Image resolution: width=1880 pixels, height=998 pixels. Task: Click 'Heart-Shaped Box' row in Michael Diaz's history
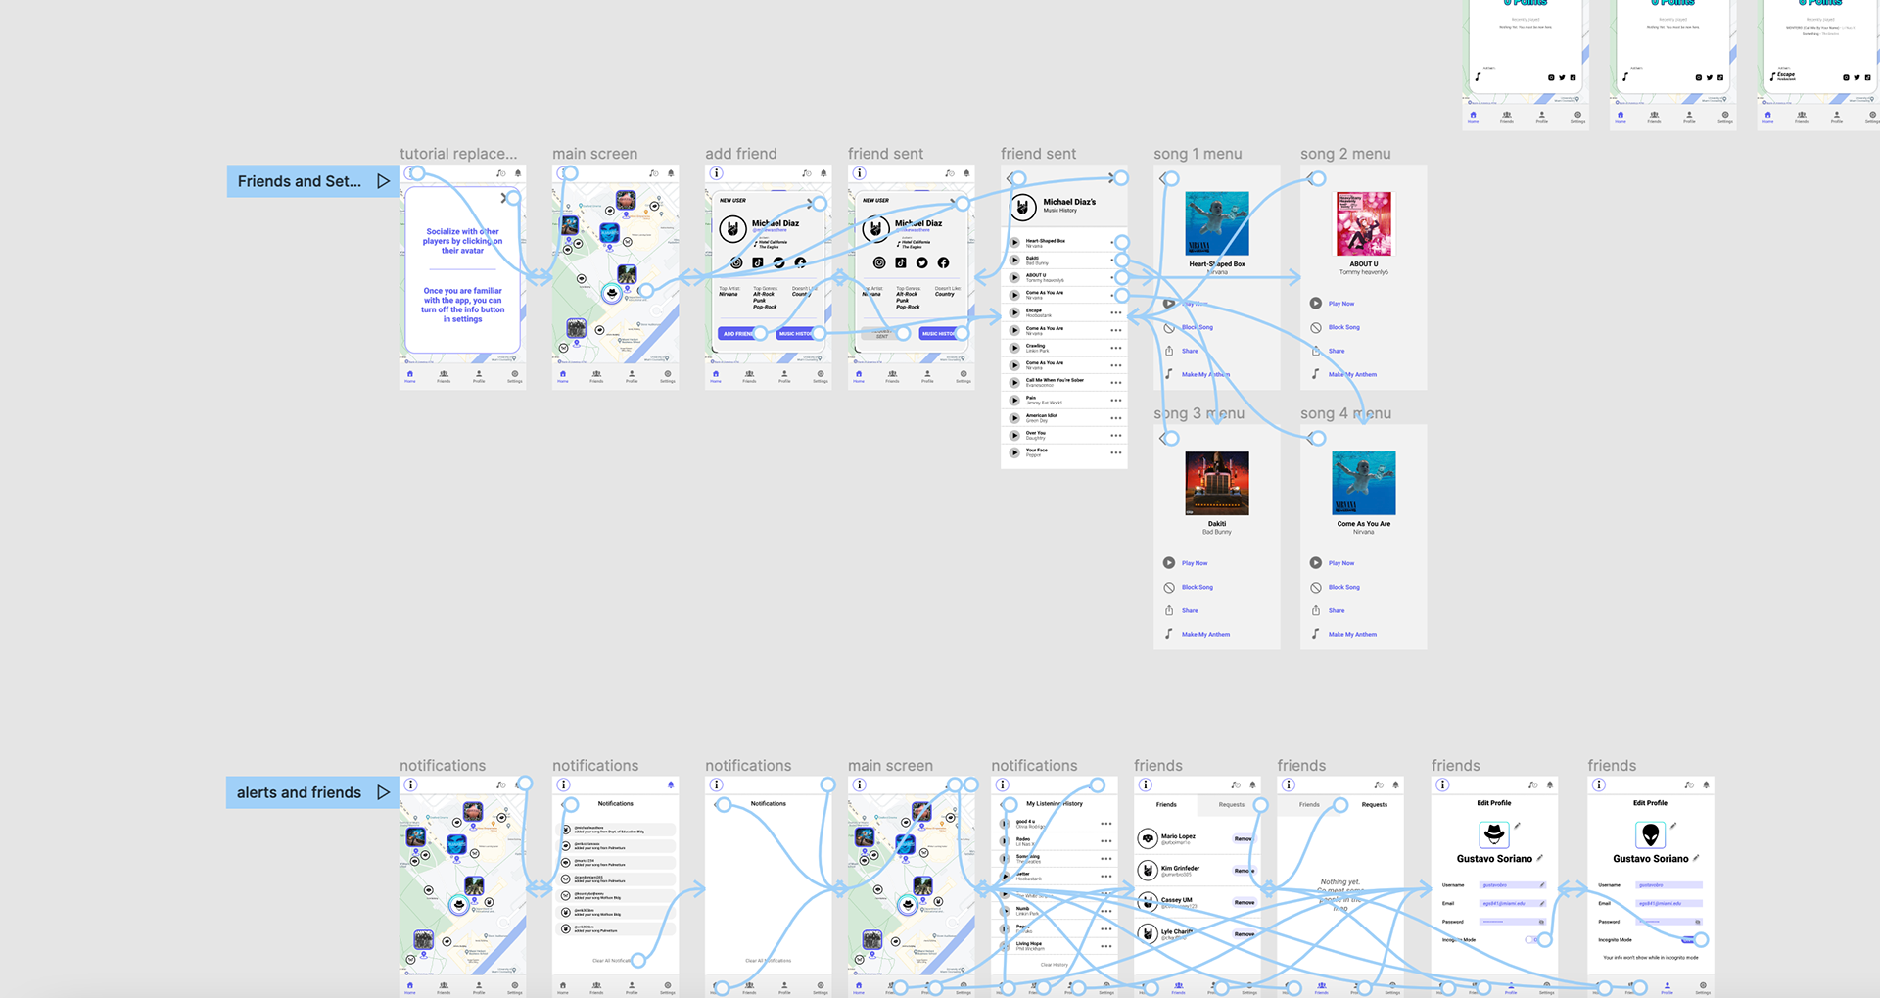pos(1064,242)
